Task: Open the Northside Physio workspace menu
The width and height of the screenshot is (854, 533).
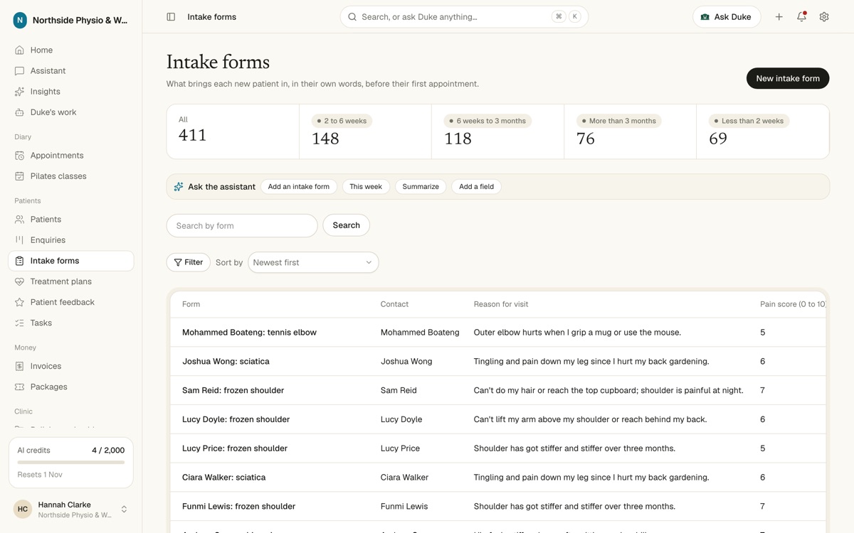Action: (71, 21)
